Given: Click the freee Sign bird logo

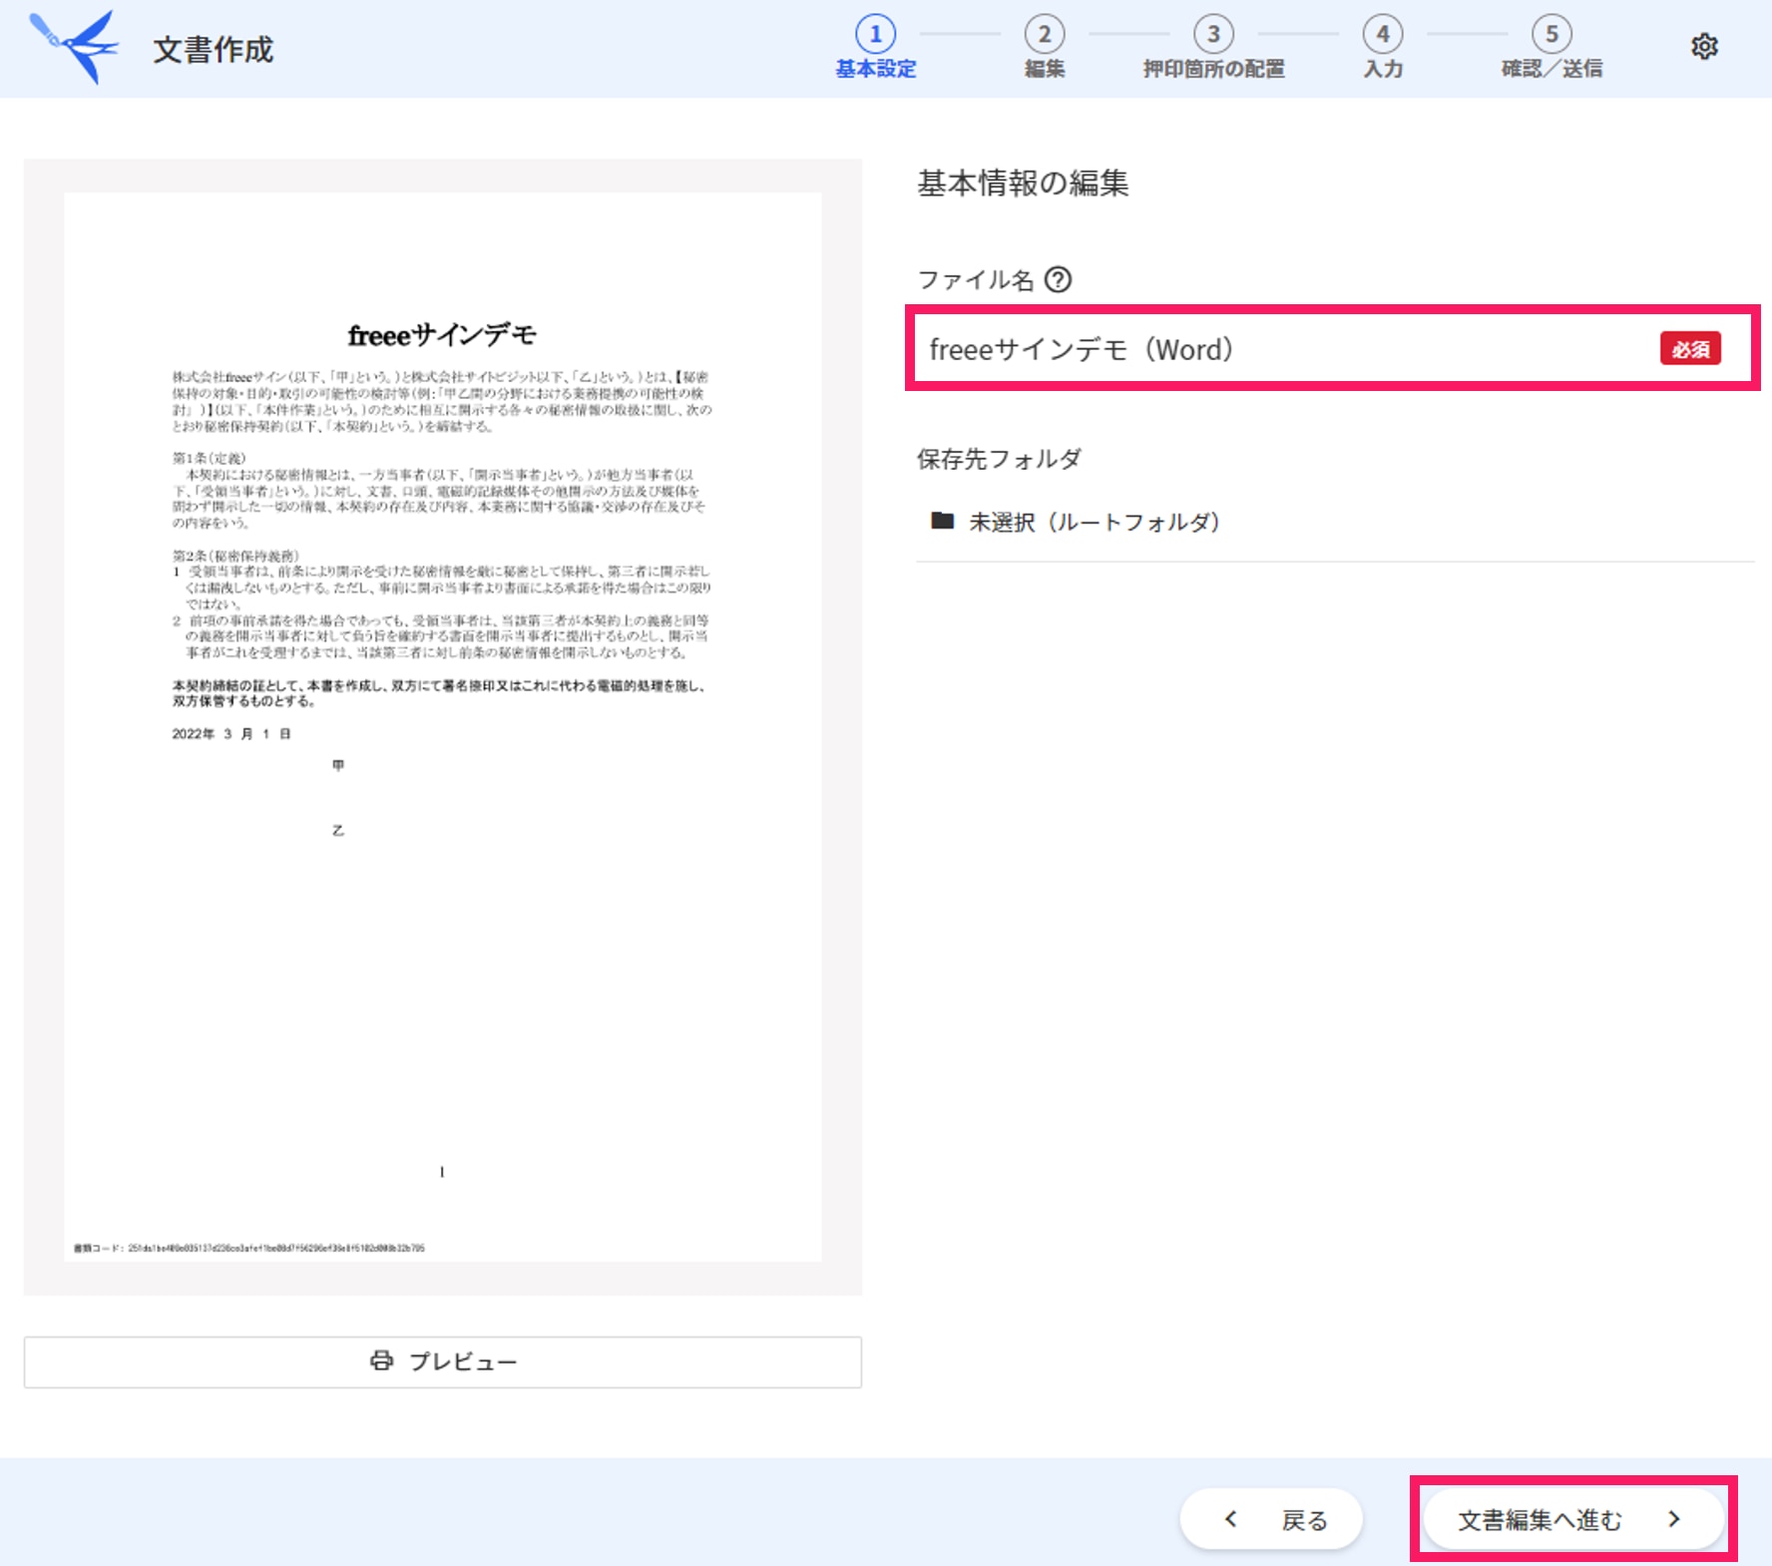Looking at the screenshot, I should (x=75, y=47).
